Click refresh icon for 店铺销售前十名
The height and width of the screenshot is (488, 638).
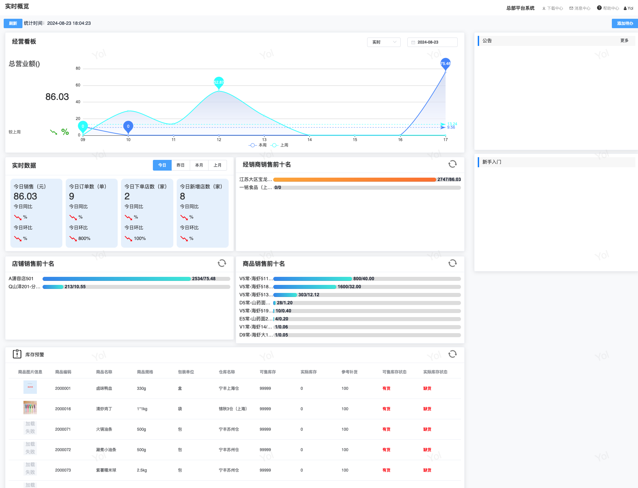point(222,263)
